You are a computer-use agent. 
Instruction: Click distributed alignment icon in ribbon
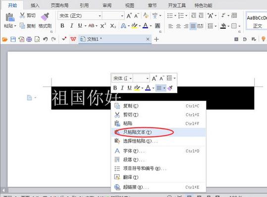click(x=200, y=26)
